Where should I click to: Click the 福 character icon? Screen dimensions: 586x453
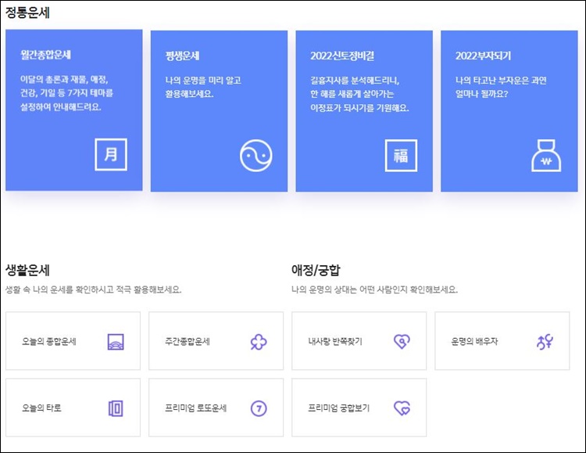401,156
